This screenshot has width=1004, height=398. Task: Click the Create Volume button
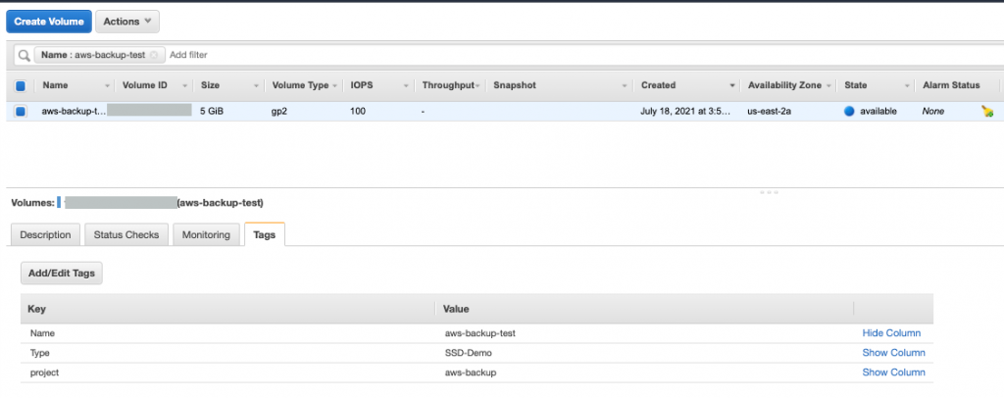[x=49, y=22]
